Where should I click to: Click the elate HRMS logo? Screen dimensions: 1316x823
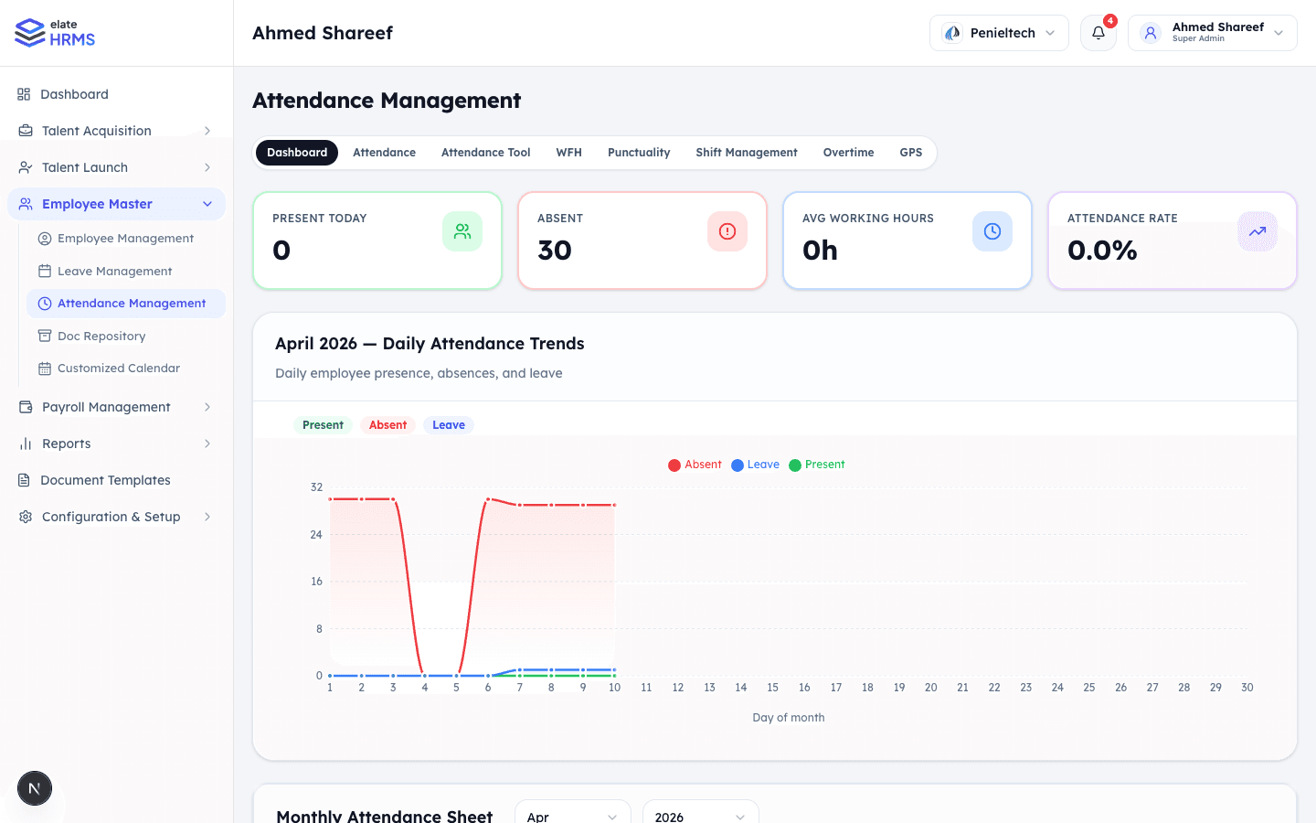click(x=54, y=32)
